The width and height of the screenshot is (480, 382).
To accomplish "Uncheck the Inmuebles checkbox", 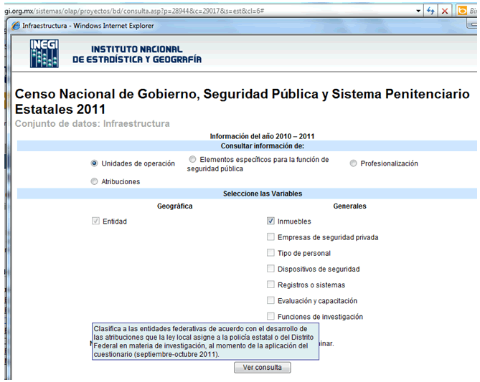I will click(270, 221).
